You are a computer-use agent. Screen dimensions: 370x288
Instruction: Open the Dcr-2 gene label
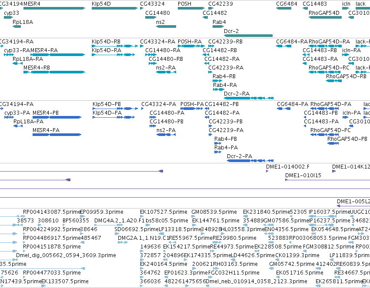coord(231,31)
